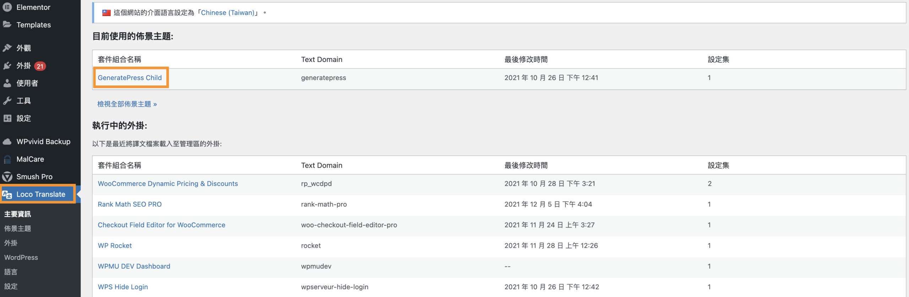This screenshot has width=909, height=297.
Task: Click the Chinese (Taiwan) language link
Action: (228, 13)
